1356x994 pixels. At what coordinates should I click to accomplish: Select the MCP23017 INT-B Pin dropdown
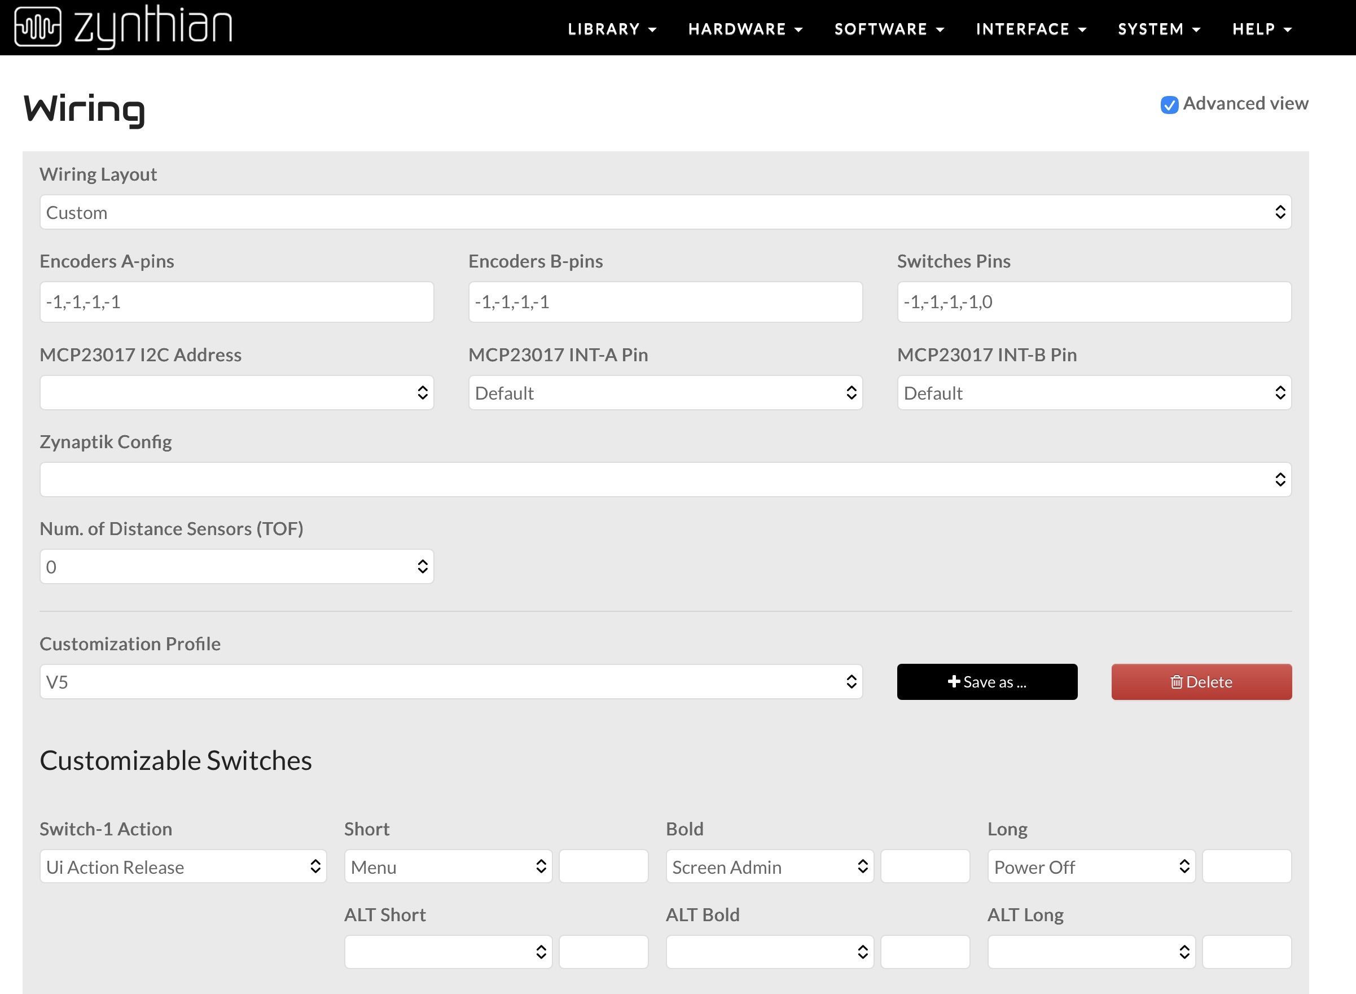[1094, 393]
